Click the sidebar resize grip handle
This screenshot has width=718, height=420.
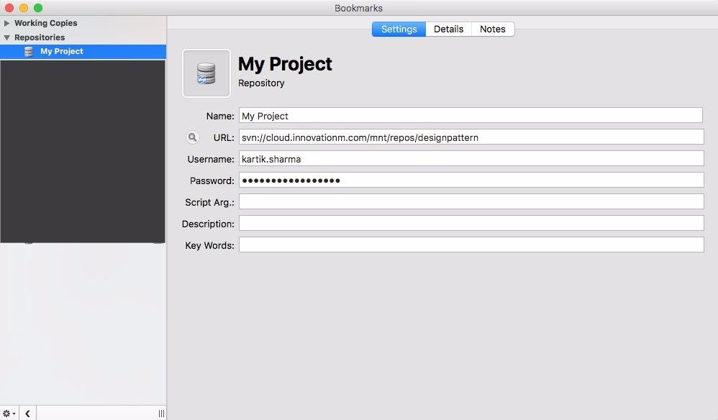point(161,414)
